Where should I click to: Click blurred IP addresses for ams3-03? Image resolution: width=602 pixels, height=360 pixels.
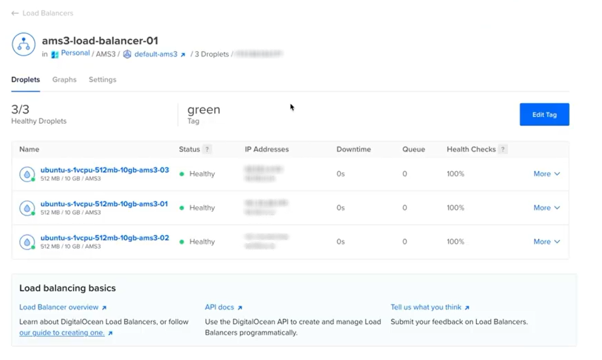[264, 174]
